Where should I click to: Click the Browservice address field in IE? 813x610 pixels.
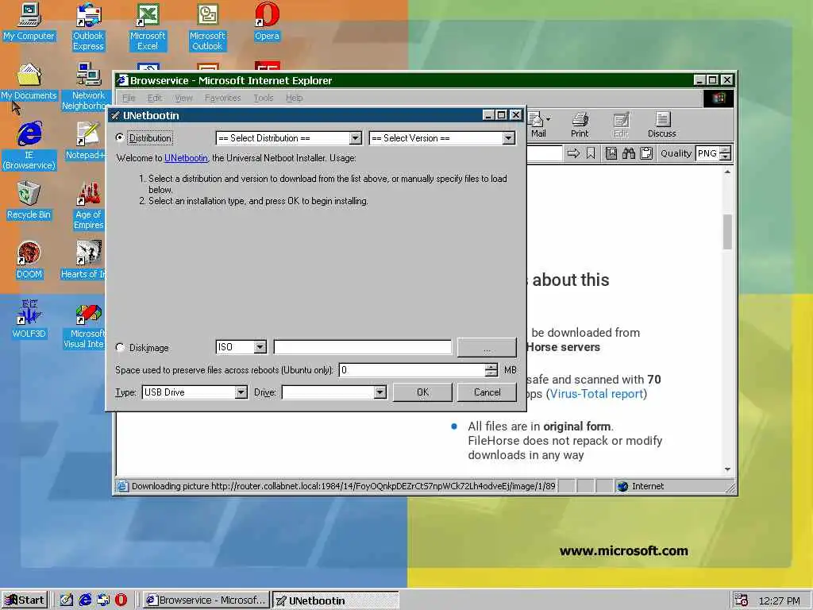click(x=545, y=153)
